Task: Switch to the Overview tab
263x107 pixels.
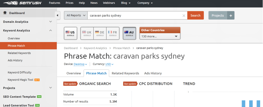Action: (x=73, y=73)
